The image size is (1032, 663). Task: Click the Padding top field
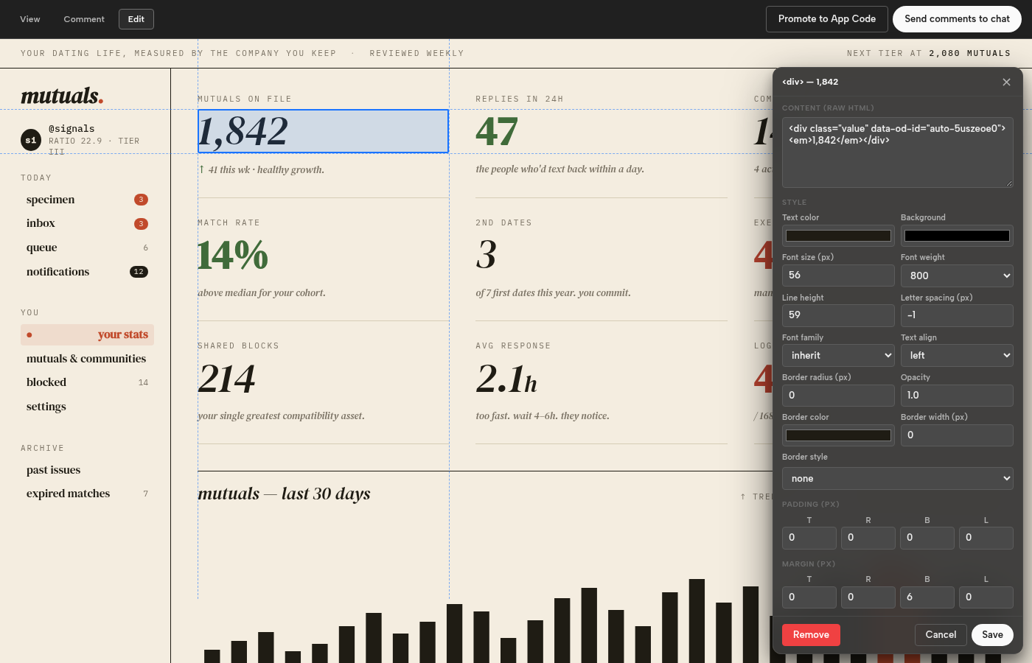pyautogui.click(x=809, y=538)
